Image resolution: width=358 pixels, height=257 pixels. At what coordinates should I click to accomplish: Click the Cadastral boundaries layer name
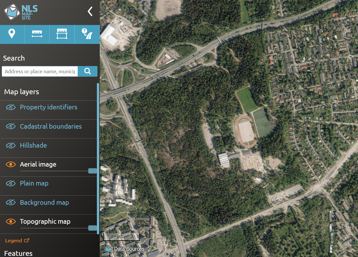[51, 126]
